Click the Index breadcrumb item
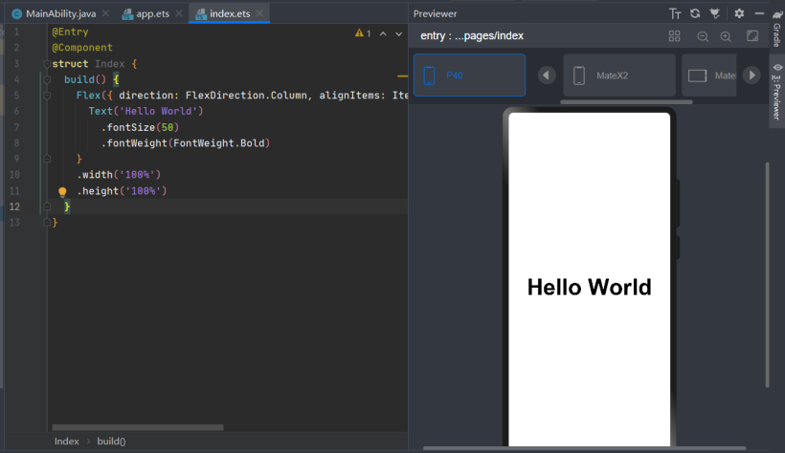Viewport: 785px width, 453px height. click(67, 441)
